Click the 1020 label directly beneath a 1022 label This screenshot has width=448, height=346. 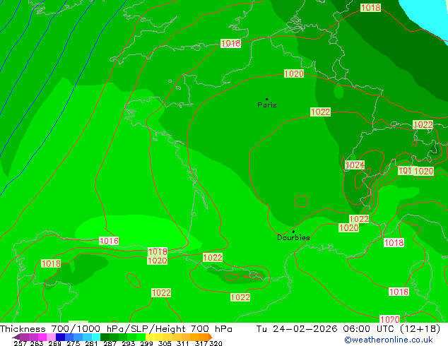tap(348, 228)
